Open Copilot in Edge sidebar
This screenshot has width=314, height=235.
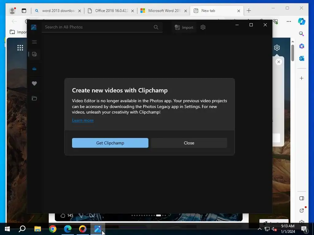pos(302,21)
